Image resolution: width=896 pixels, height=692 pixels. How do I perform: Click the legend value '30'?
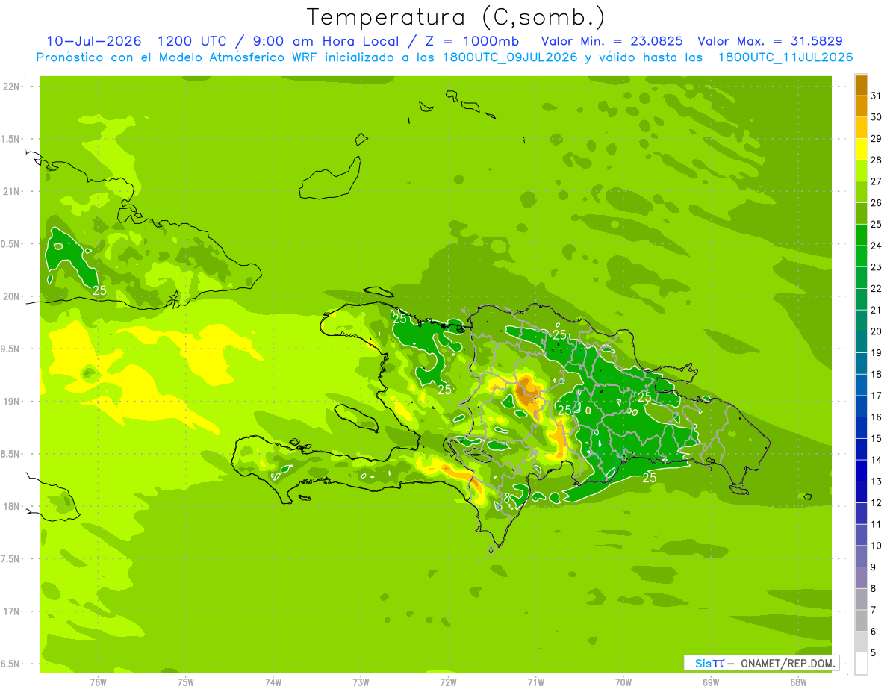(x=877, y=117)
